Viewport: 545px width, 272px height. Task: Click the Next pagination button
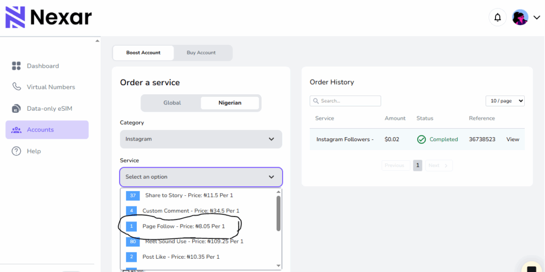[439, 166]
